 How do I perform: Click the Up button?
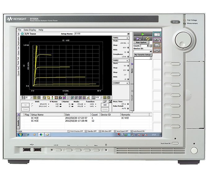[25, 105]
